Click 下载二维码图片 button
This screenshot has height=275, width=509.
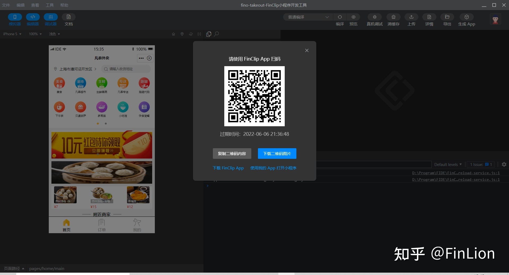[277, 154]
